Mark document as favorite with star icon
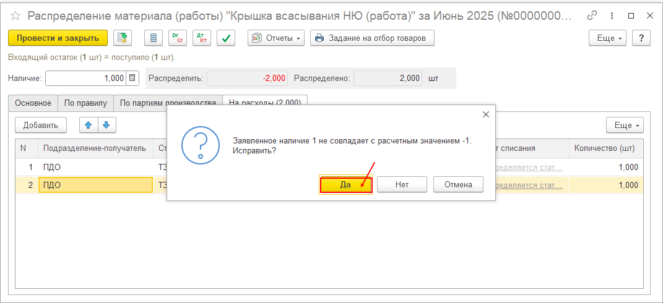The image size is (663, 303). pyautogui.click(x=16, y=15)
